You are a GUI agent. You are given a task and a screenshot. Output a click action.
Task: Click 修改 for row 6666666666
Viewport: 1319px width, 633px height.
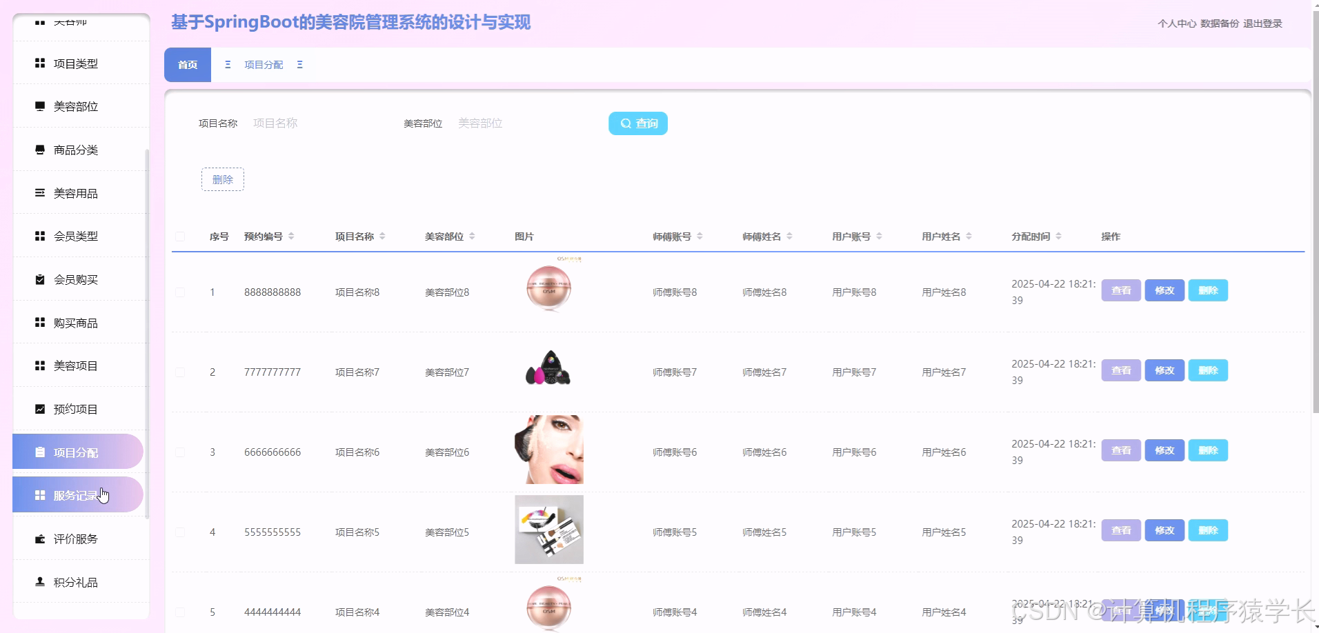pyautogui.click(x=1164, y=450)
